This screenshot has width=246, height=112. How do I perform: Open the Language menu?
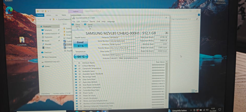[x=111, y=22]
